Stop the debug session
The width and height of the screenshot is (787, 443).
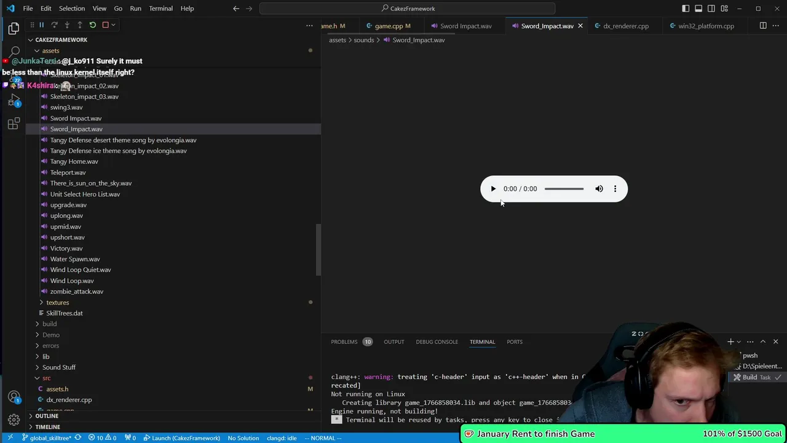click(x=105, y=25)
